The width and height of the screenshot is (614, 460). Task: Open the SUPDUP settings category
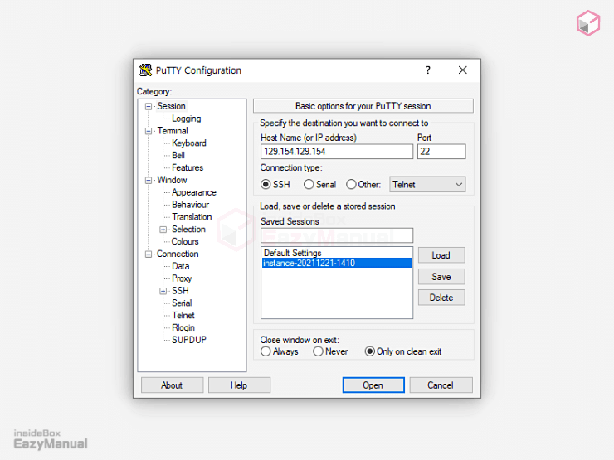tap(189, 340)
